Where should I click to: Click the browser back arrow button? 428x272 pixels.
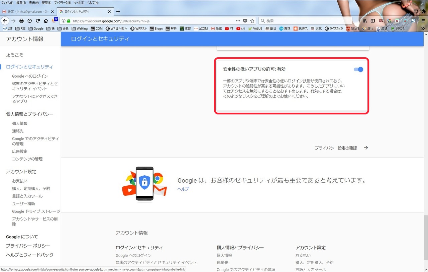click(x=5, y=21)
